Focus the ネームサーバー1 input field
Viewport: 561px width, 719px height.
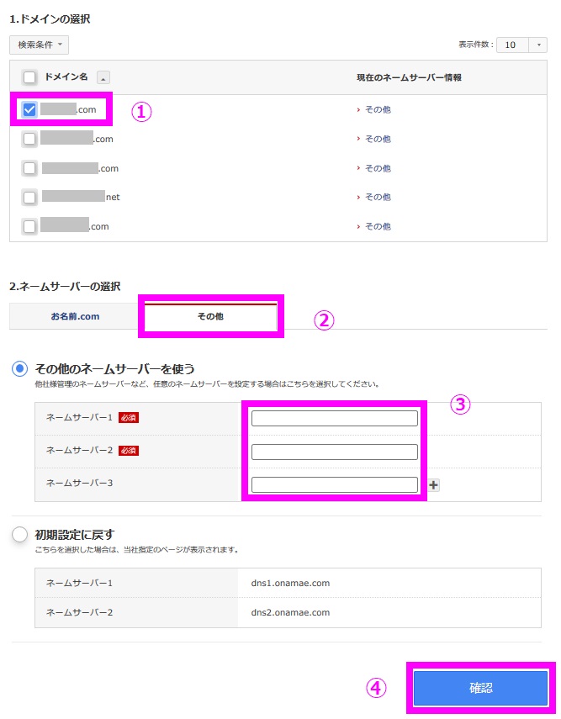(335, 418)
